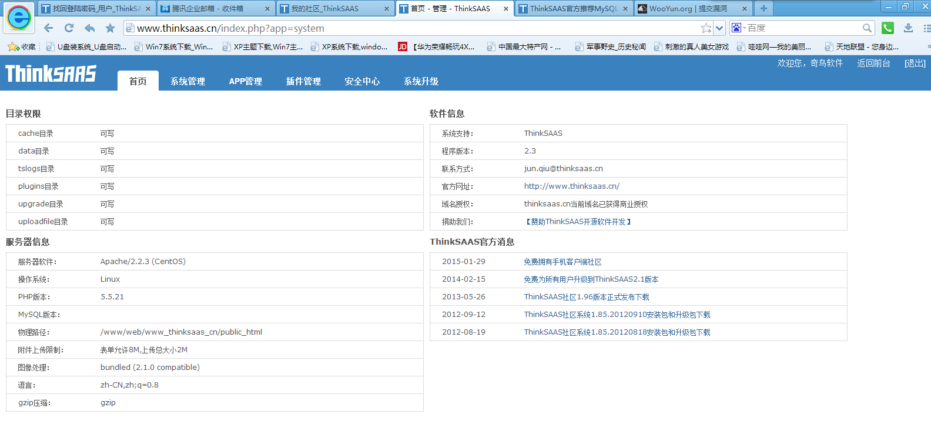Open the 中国最大特产网 bookmark

click(524, 46)
